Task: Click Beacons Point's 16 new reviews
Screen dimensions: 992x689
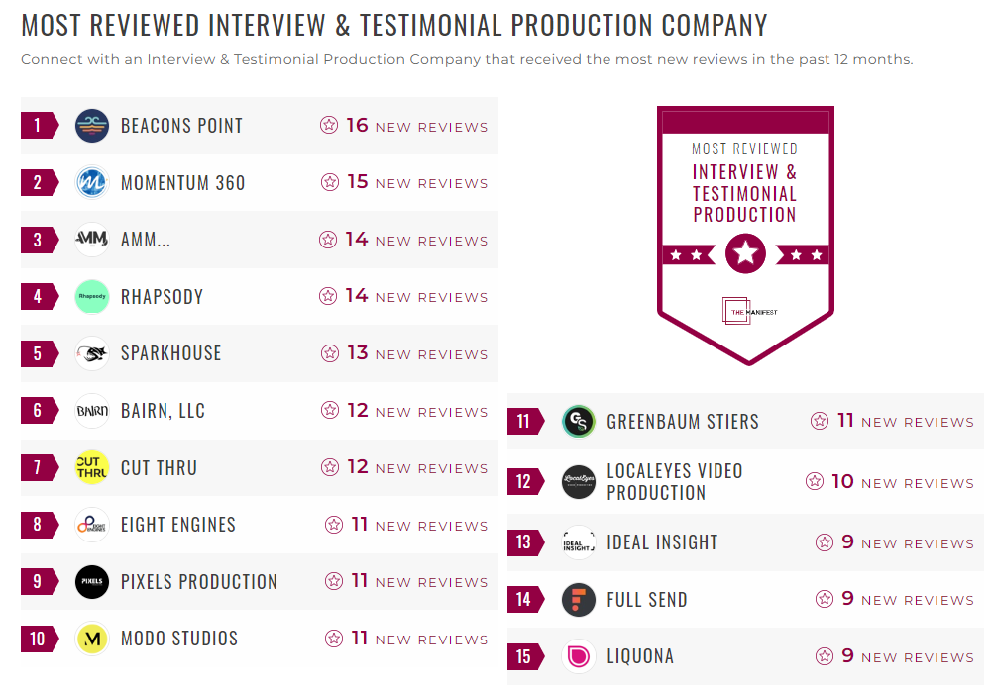Action: [416, 126]
